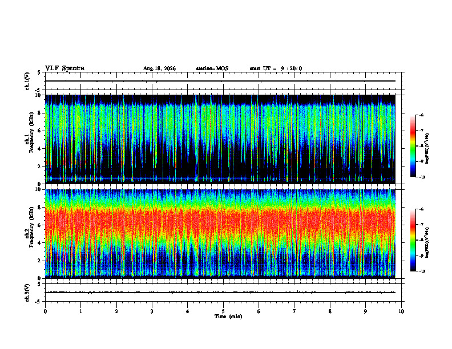Click the "-7" tick on ch.2 colorbar
452x349 pixels.
coord(421,225)
